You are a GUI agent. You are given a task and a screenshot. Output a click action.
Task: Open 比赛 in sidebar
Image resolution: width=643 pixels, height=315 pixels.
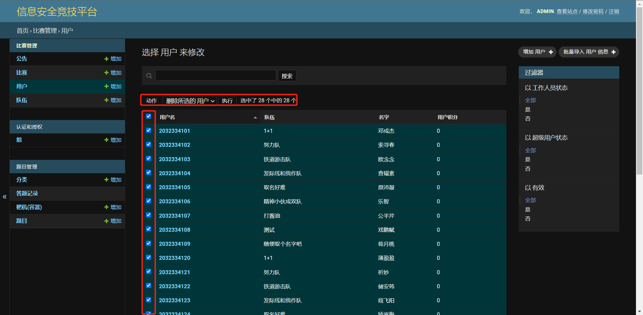click(22, 73)
